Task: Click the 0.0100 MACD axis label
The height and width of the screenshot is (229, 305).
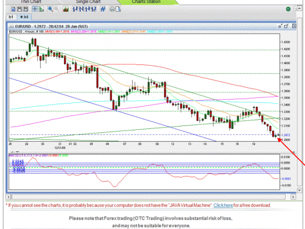Action: pyautogui.click(x=286, y=157)
